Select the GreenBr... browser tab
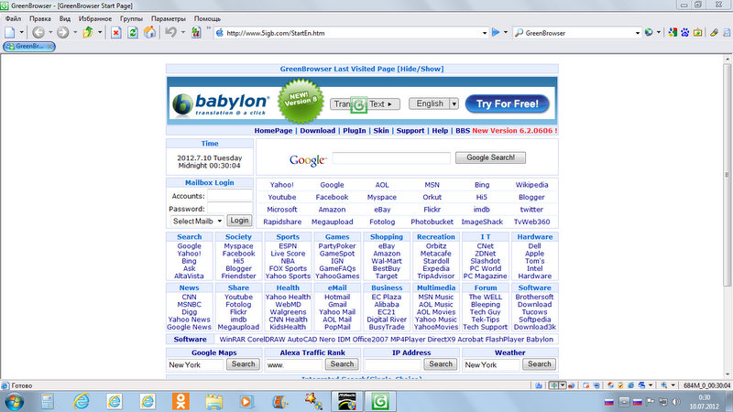 (29, 47)
